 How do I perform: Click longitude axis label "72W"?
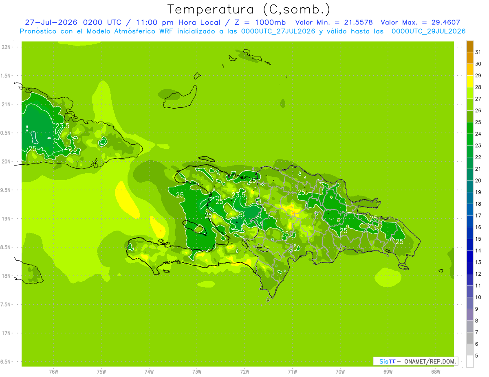(244, 371)
